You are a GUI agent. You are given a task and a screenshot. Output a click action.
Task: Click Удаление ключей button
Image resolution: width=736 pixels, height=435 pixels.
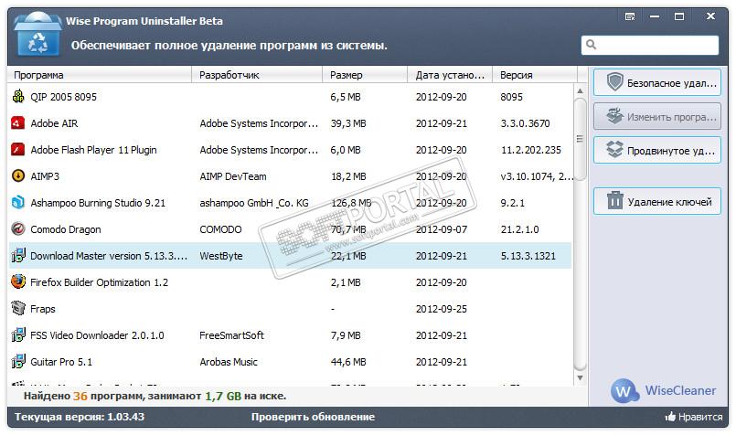tap(657, 201)
